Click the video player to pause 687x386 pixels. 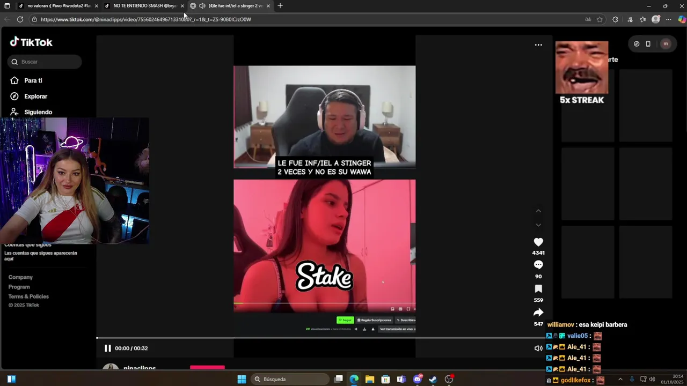pos(324,196)
